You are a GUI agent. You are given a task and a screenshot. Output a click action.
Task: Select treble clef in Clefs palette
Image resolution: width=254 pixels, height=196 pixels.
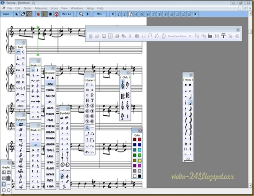(123, 85)
